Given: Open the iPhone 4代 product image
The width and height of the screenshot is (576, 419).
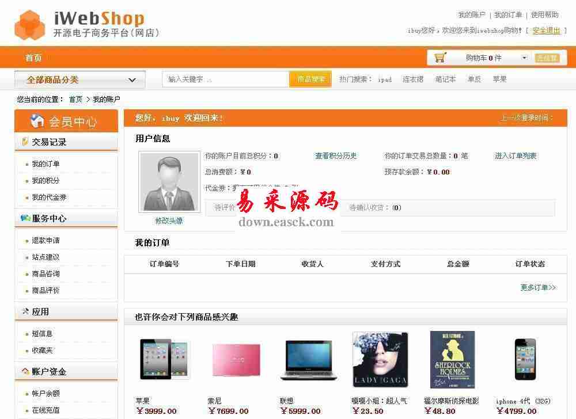Looking at the screenshot, I should [525, 359].
